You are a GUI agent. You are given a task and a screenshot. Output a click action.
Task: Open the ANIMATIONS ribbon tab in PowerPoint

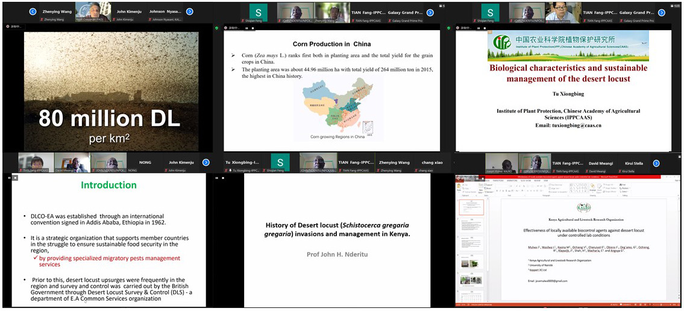[512, 181]
